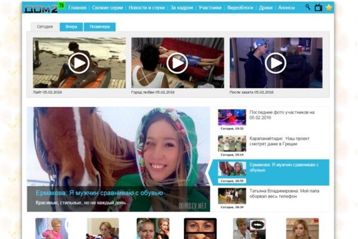The width and height of the screenshot is (358, 239).
Task: Click thumbnail beside Последние фото участников
Action: [x=232, y=117]
